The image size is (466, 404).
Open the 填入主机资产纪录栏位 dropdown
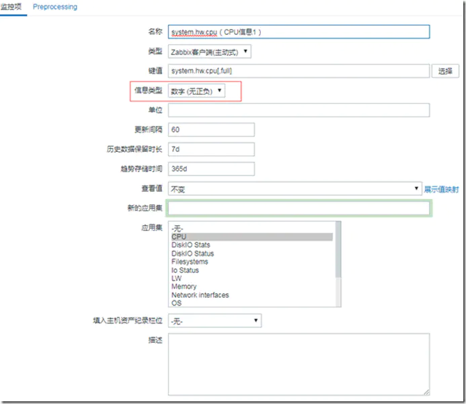tap(215, 321)
